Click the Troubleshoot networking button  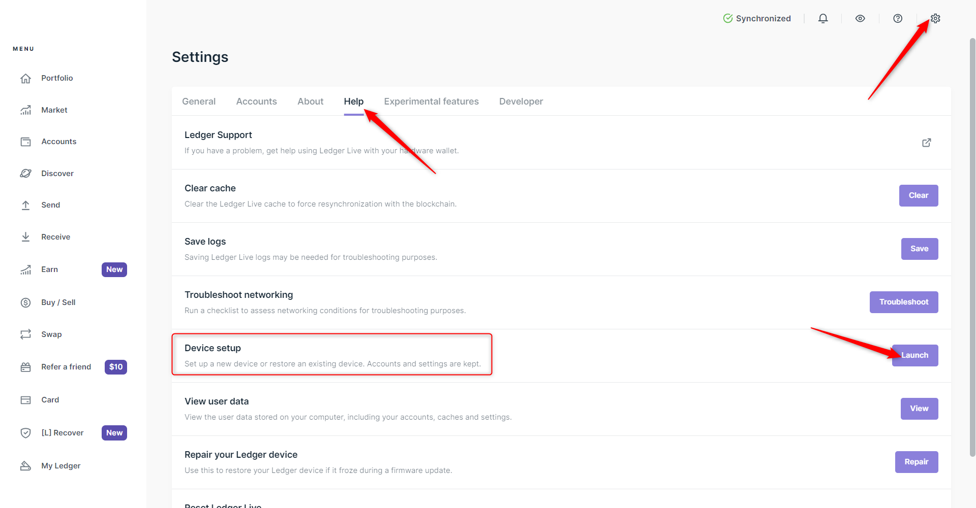point(903,302)
